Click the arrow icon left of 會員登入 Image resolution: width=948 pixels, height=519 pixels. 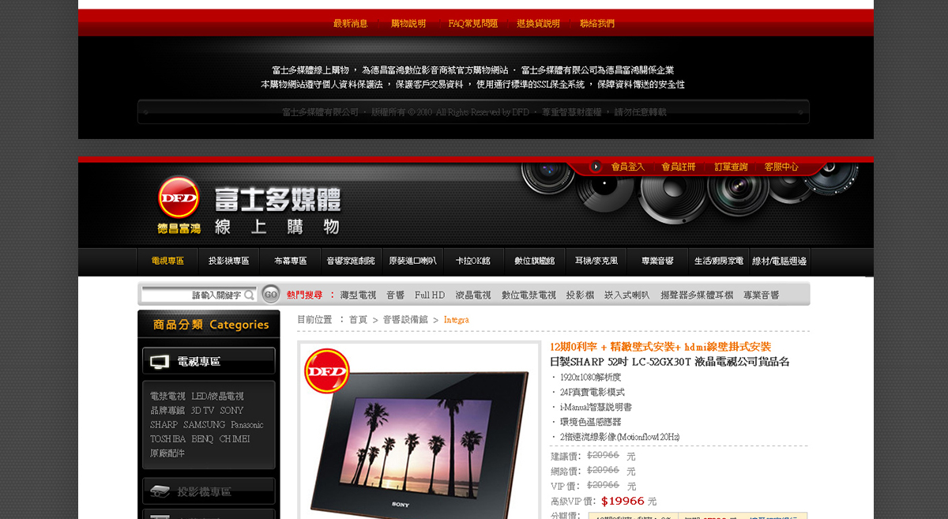pos(596,167)
